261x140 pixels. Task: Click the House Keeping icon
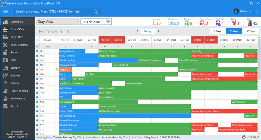5,91
